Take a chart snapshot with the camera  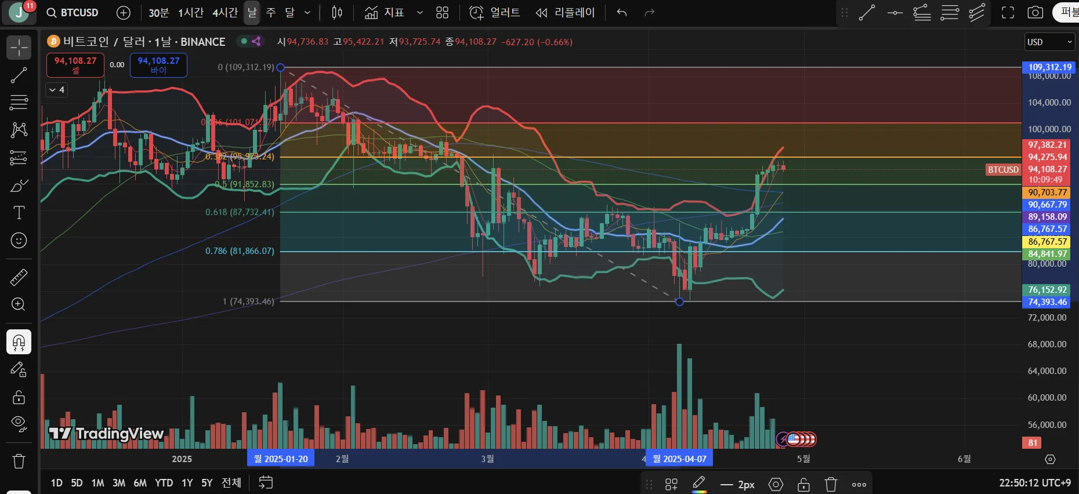click(1035, 13)
